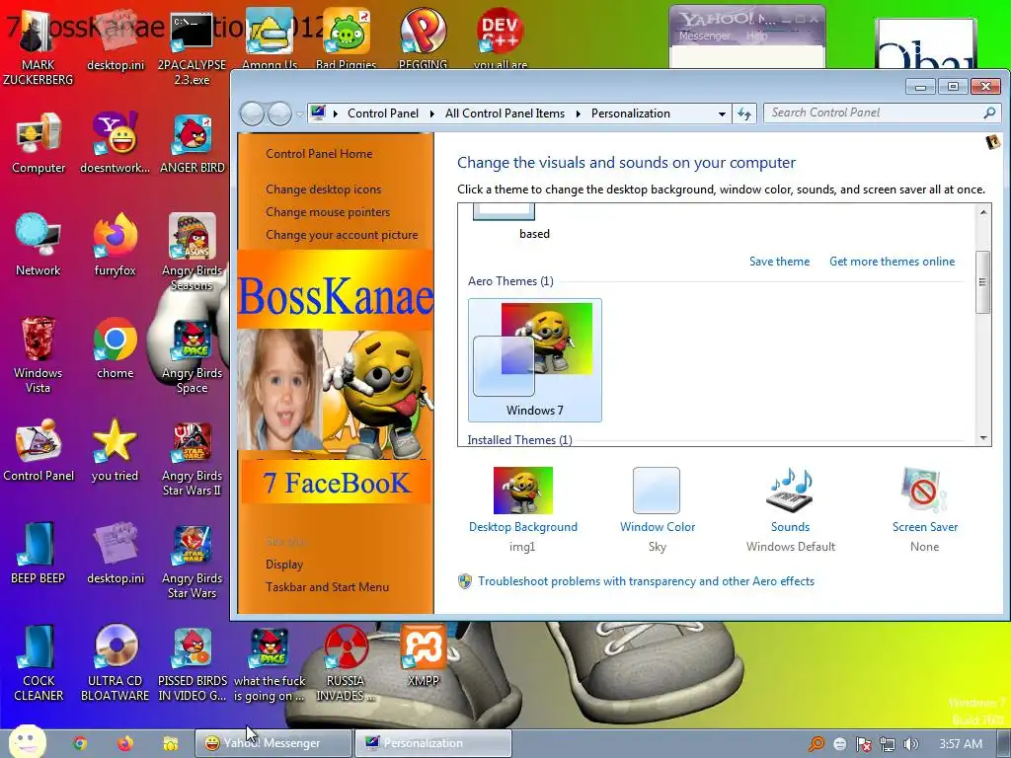Click theme list scrollbar down arrow

tap(983, 437)
